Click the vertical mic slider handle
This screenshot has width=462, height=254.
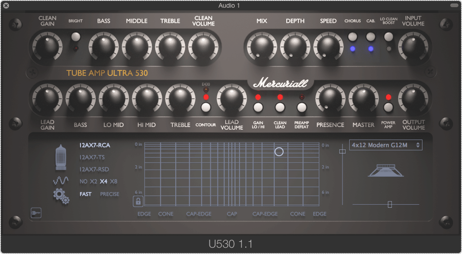pos(342,151)
